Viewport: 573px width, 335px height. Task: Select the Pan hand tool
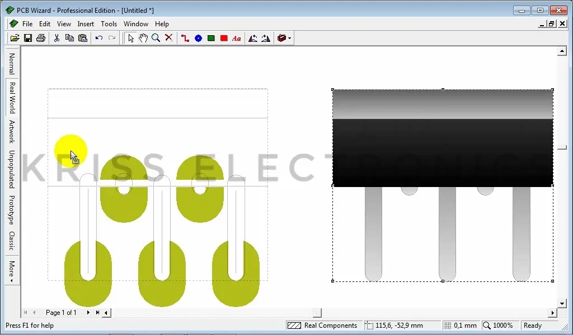click(143, 38)
